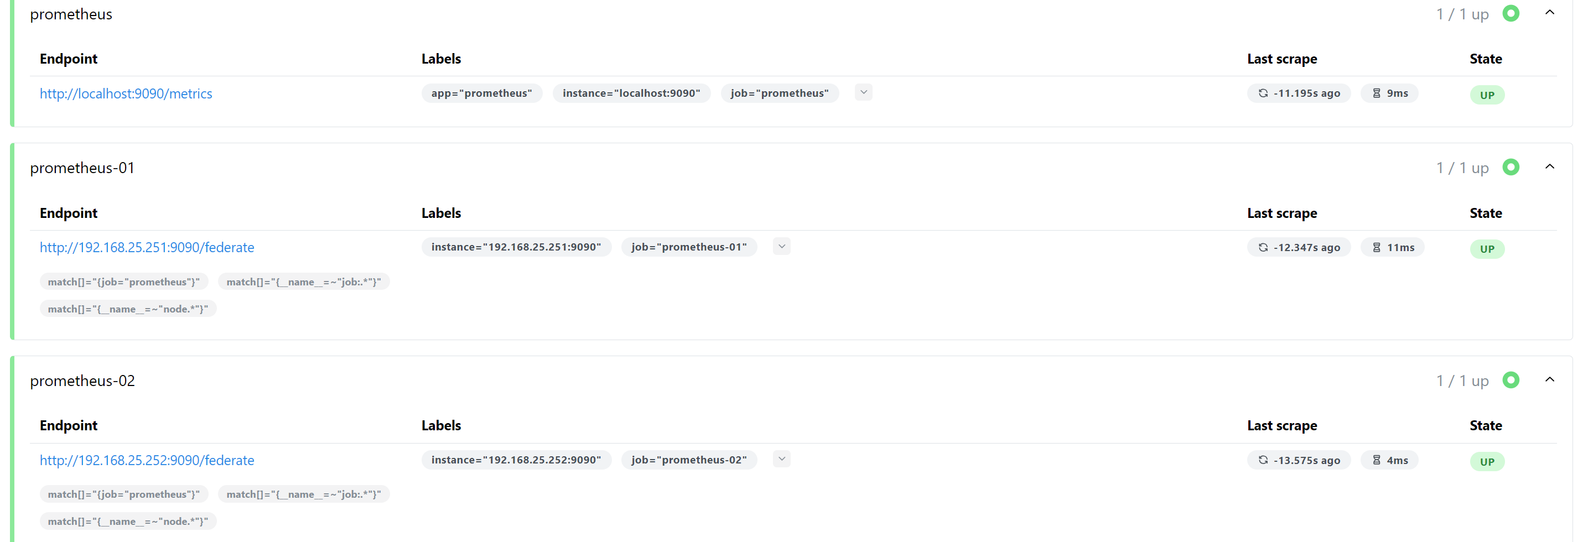Open the 192.168.25.251:9090/federate endpoint link
This screenshot has width=1588, height=542.
pos(147,248)
